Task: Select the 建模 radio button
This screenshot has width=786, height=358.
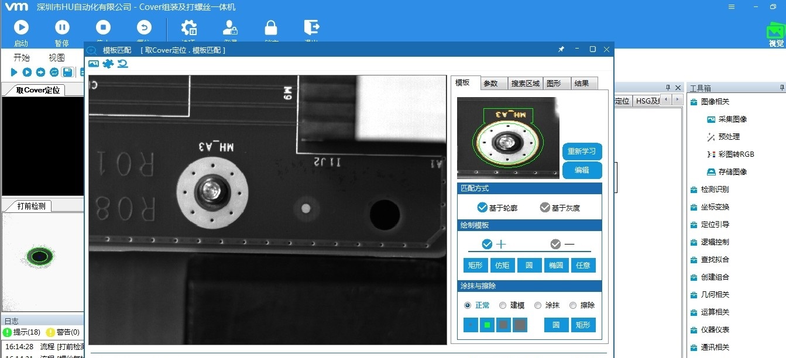Action: [x=503, y=305]
